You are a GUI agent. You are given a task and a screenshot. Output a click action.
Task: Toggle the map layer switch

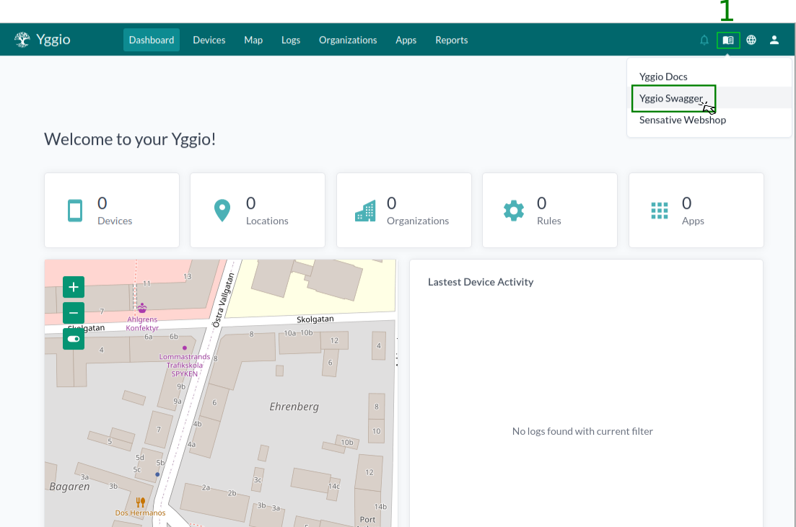click(74, 339)
